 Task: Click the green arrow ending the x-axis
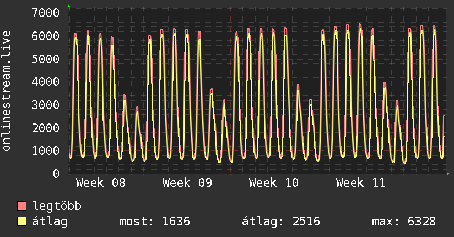(x=448, y=174)
